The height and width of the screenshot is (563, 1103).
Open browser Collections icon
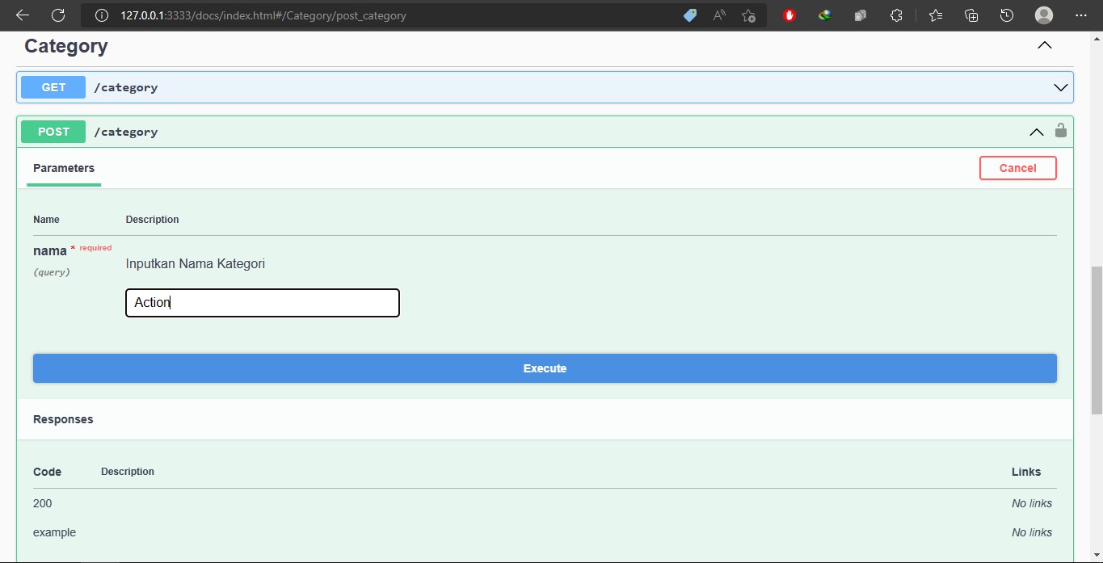coord(971,15)
